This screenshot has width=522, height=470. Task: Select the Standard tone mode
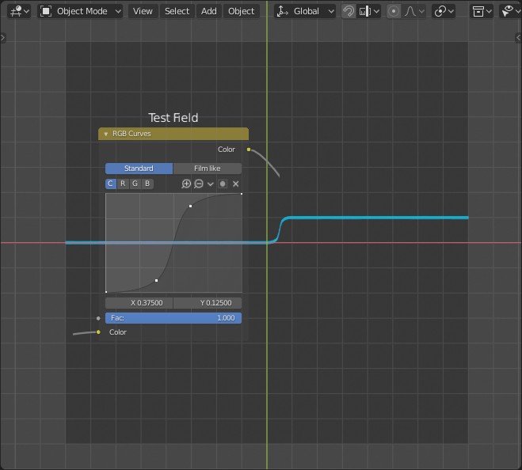click(139, 169)
